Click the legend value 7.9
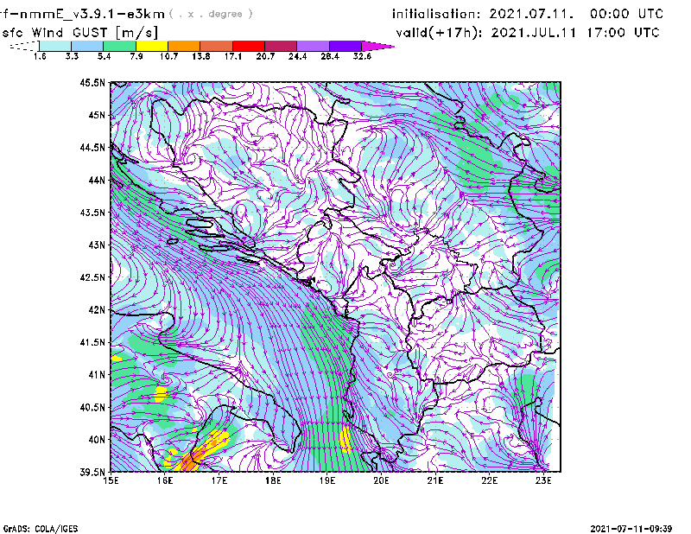This screenshot has width=691, height=534. point(136,56)
